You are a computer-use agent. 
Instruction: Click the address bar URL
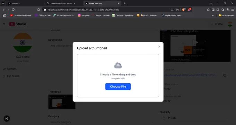84,10
